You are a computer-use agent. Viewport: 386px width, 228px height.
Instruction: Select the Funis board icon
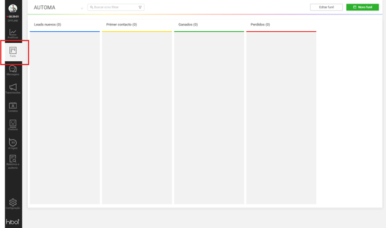[13, 50]
